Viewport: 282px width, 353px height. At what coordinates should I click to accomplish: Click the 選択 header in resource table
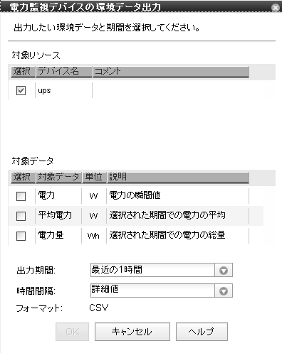tap(23, 71)
